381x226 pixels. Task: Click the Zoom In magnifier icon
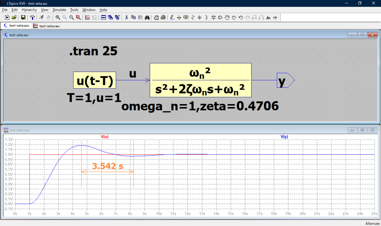coord(58,17)
